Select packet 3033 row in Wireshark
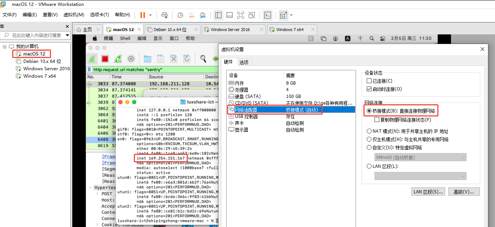Image resolution: width=495 pixels, height=227 pixels. pos(152,84)
